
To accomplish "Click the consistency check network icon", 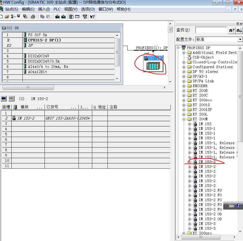I will point(85,17).
